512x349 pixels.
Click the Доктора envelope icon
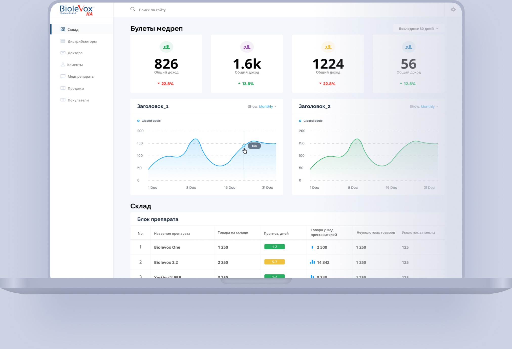[x=63, y=53]
